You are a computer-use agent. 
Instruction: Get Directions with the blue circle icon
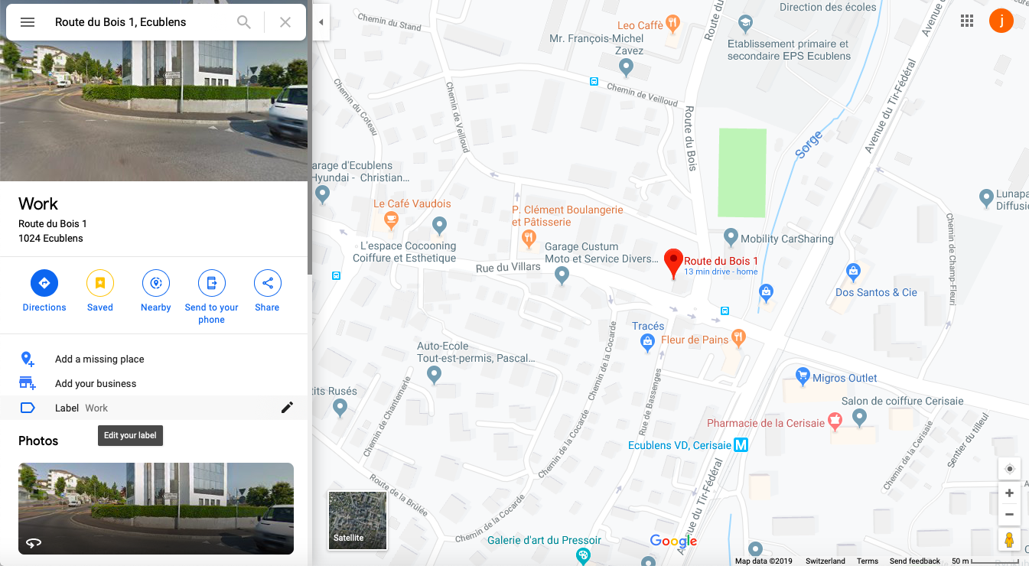coord(44,283)
